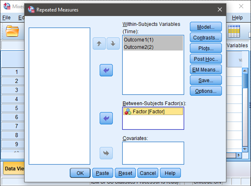251x186 pixels.
Task: Click inside the Covariates box
Action: pos(153,153)
